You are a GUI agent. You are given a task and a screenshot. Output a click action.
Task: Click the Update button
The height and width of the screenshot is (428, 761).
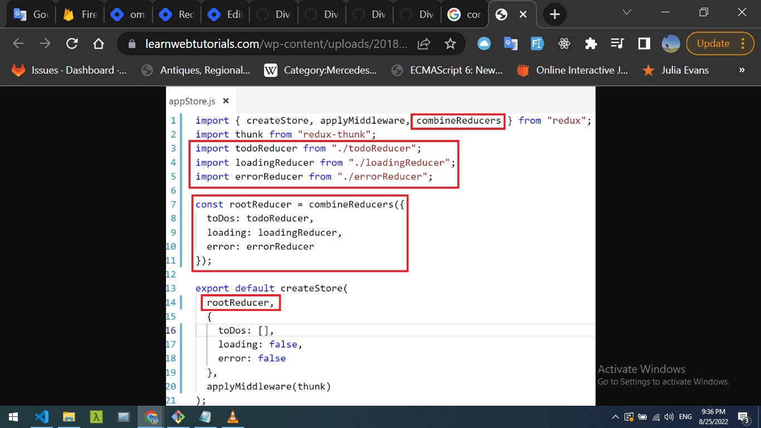click(713, 43)
